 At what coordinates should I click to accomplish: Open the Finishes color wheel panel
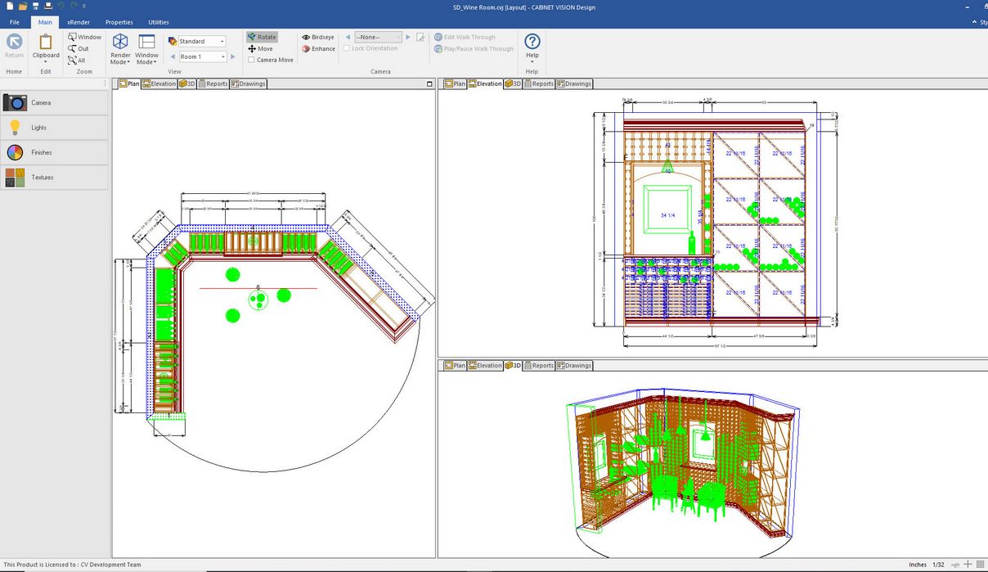[54, 153]
